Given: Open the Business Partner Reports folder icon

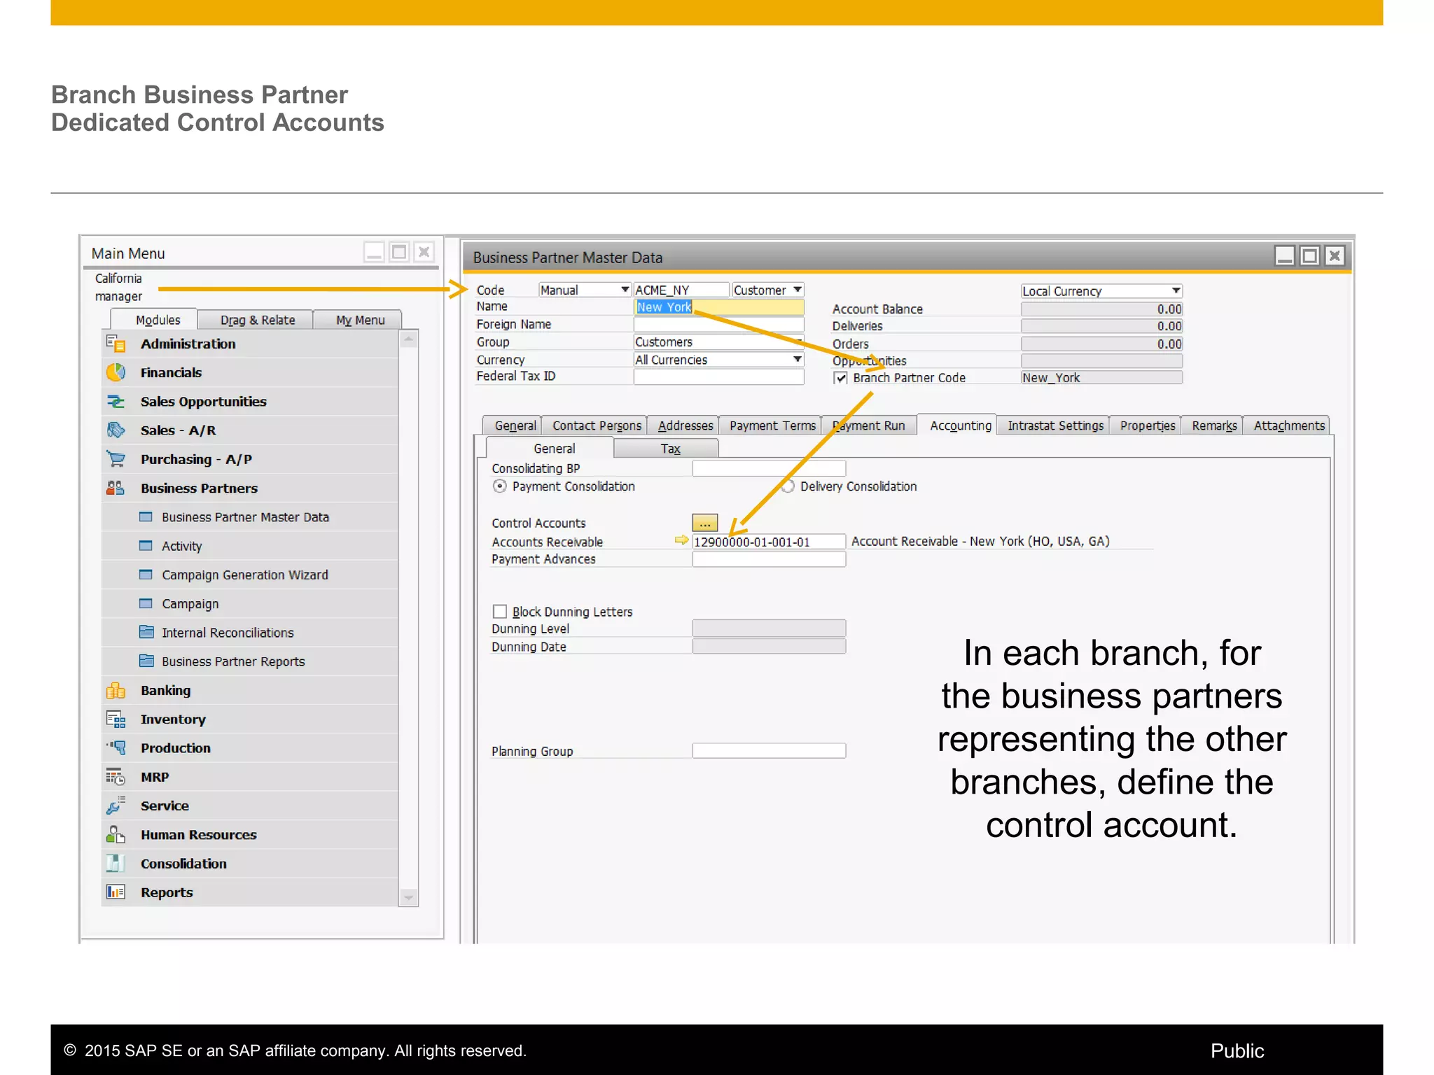Looking at the screenshot, I should coord(146,661).
